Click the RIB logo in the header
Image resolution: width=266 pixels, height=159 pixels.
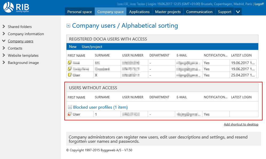(x=17, y=7)
